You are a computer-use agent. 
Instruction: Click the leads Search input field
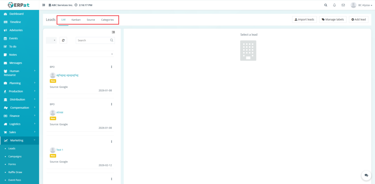(x=93, y=40)
